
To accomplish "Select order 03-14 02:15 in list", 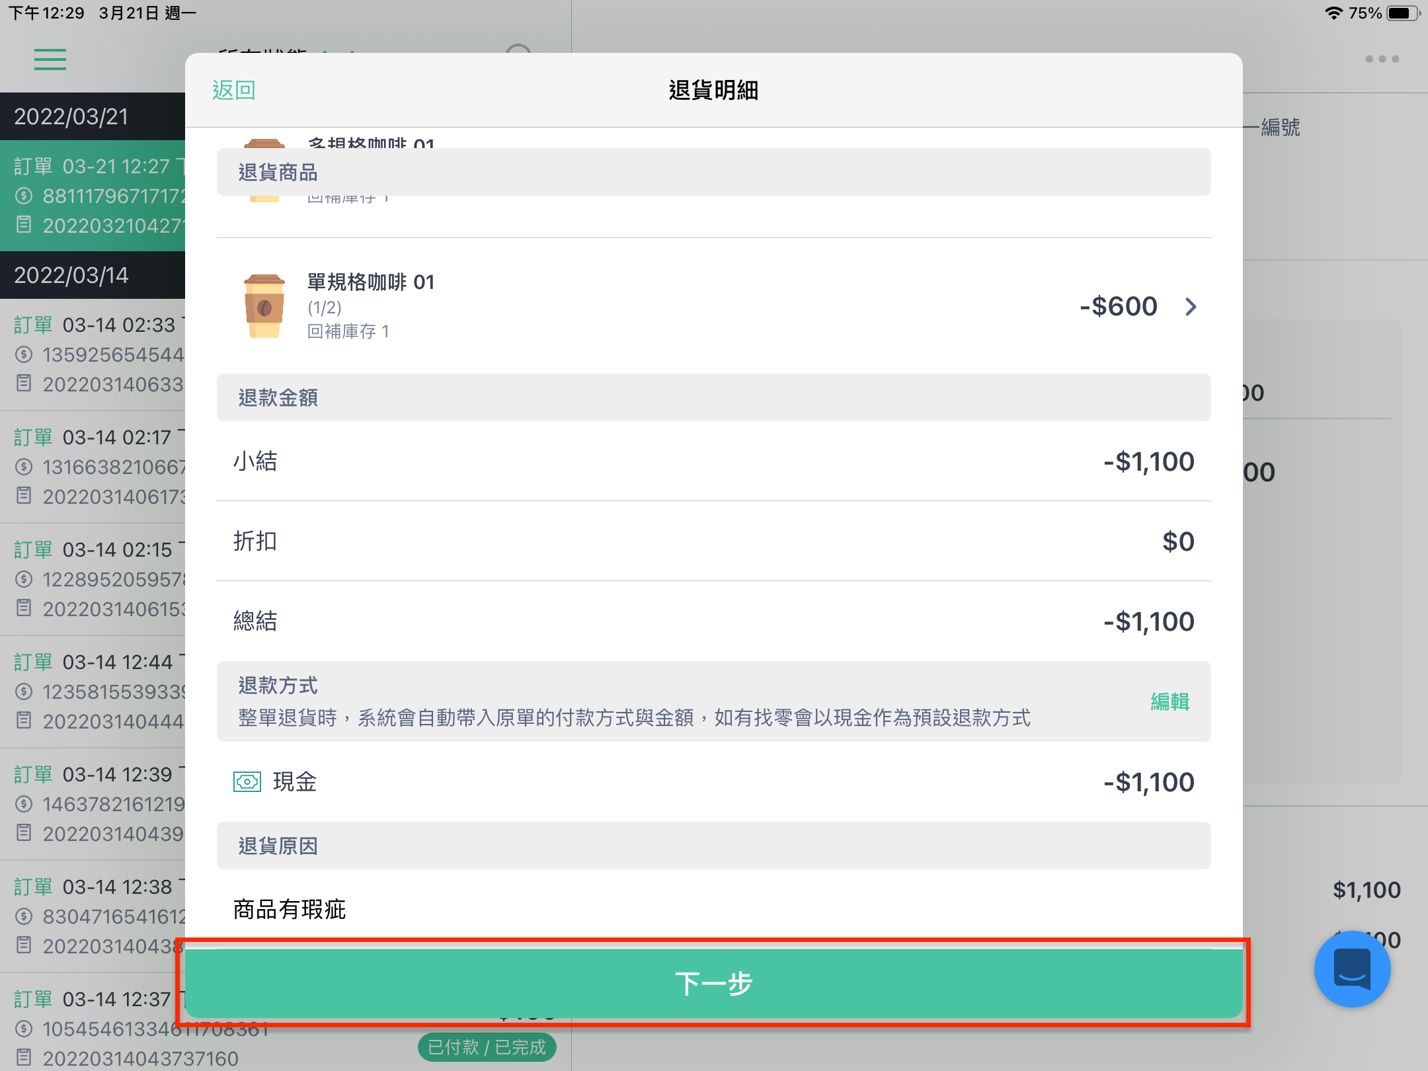I will pos(93,579).
